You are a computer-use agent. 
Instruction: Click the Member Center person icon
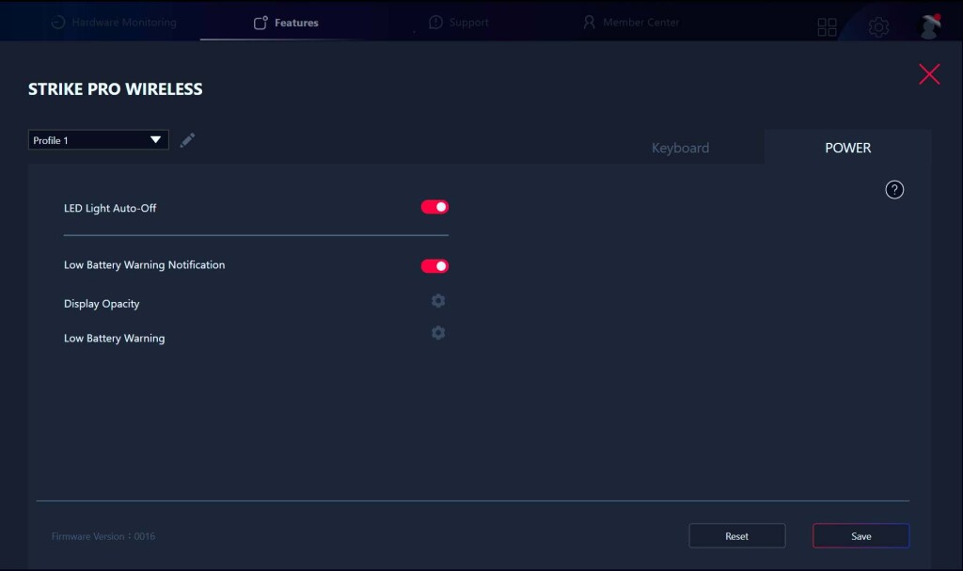(589, 23)
